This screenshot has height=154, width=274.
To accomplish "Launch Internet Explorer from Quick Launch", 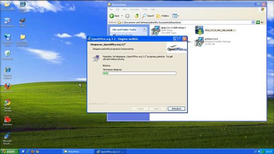I will click(28, 151).
